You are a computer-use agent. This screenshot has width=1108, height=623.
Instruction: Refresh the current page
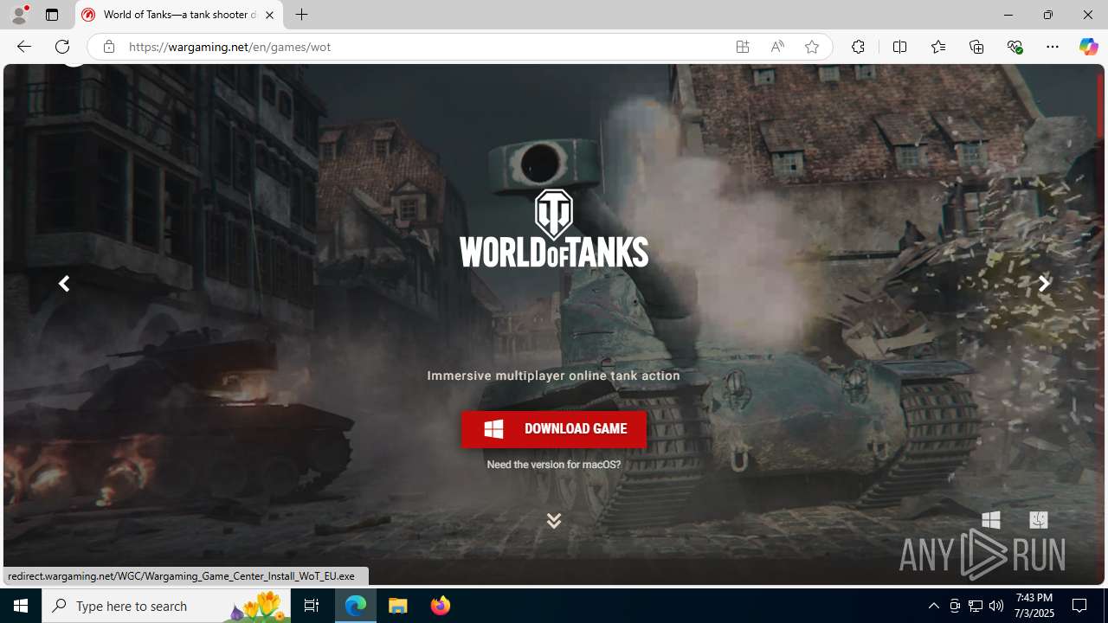click(62, 47)
